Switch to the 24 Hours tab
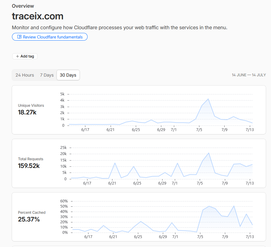The width and height of the screenshot is (271, 247). pos(25,75)
